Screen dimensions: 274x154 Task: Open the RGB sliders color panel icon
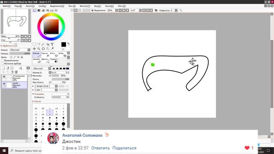(39, 10)
